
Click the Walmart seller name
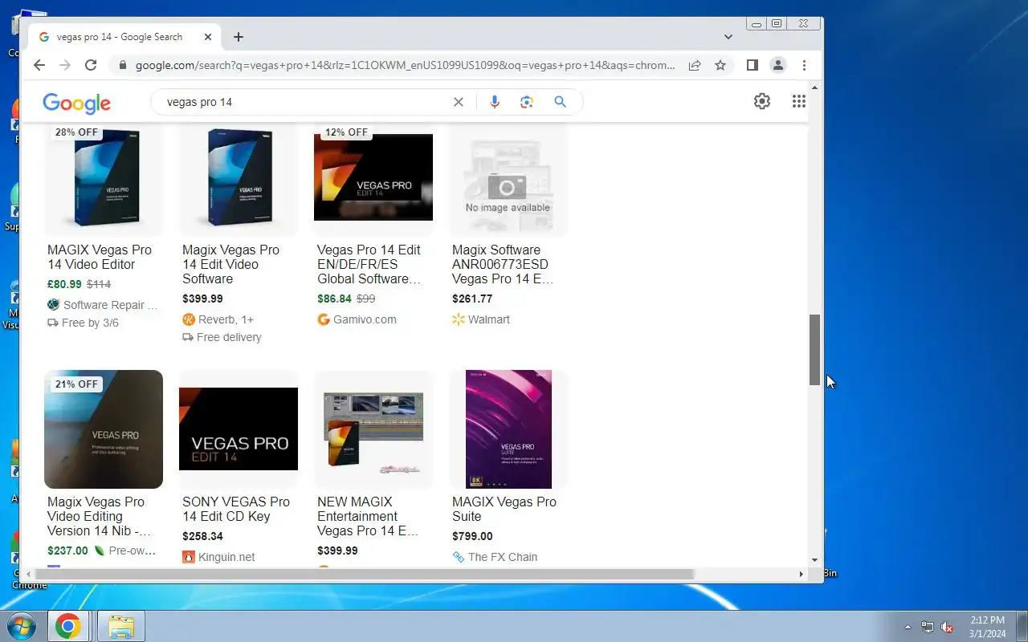489,319
